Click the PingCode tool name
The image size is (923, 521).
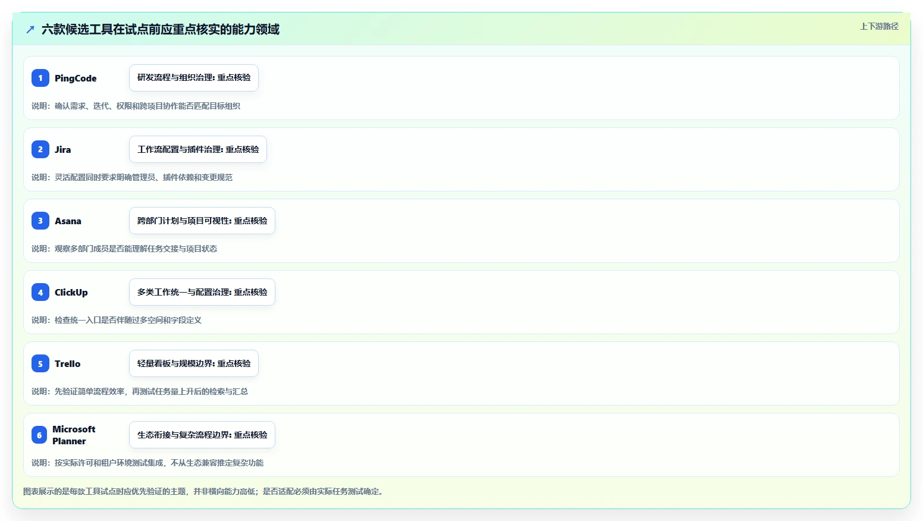(76, 78)
